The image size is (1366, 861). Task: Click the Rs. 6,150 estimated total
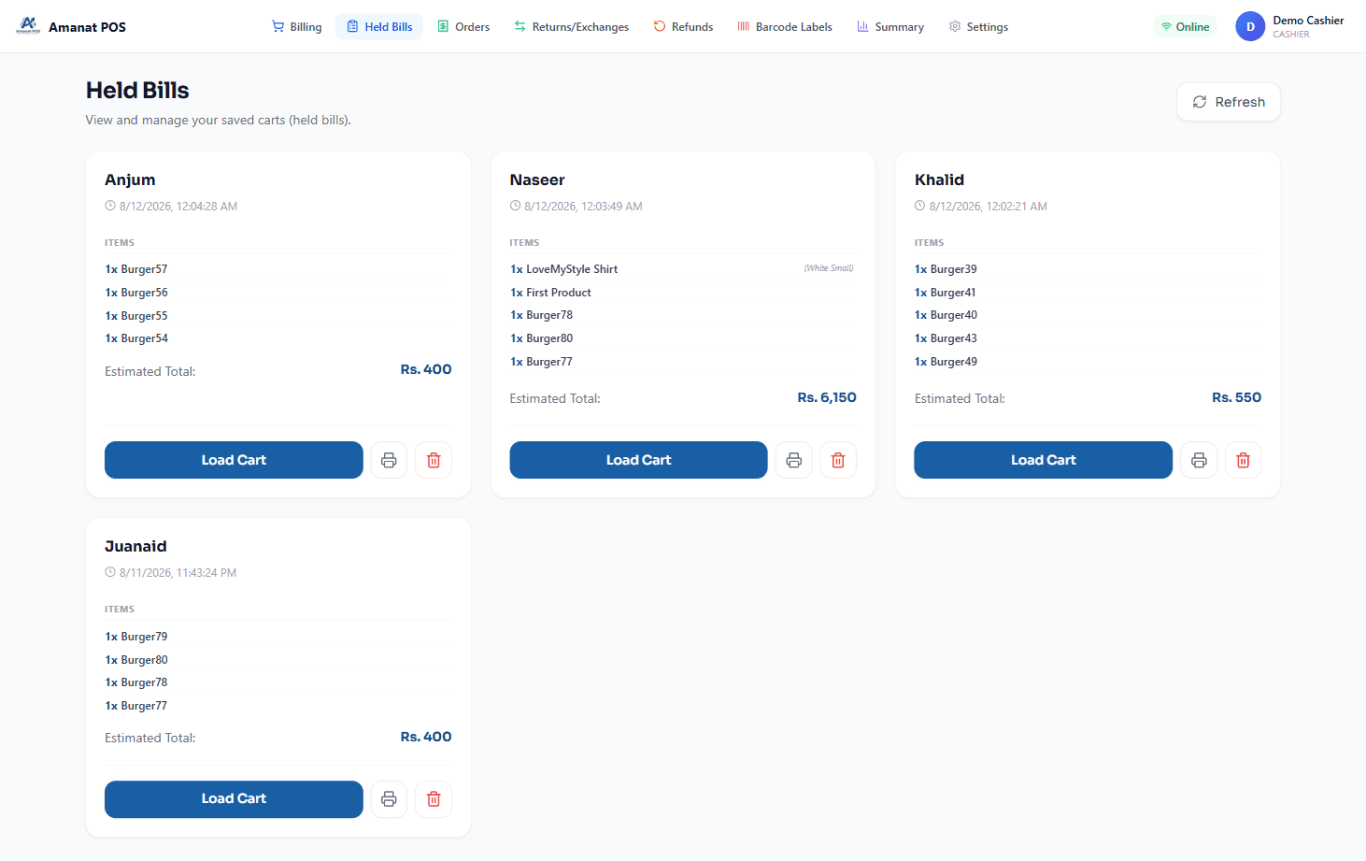[x=827, y=397]
